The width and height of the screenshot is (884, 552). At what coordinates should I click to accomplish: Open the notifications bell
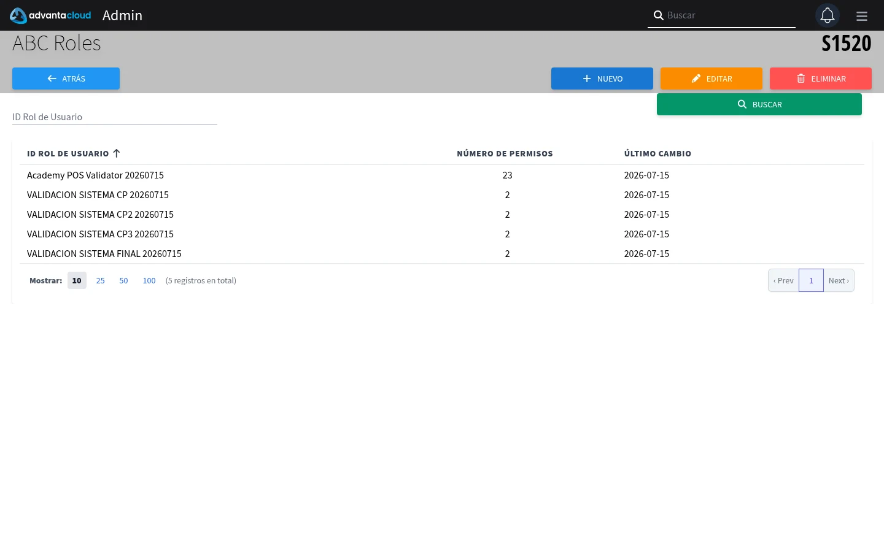pos(828,15)
